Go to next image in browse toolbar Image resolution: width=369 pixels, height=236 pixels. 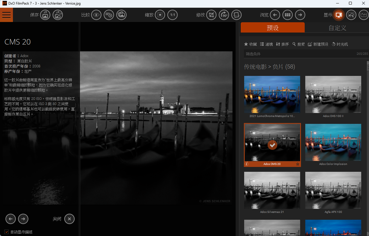pyautogui.click(x=300, y=15)
